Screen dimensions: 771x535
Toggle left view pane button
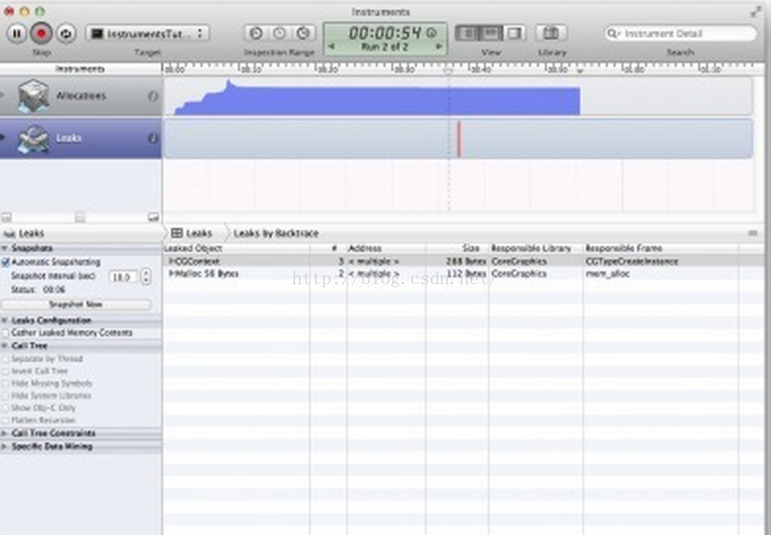468,33
